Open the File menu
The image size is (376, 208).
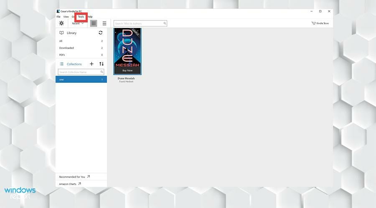tap(58, 17)
